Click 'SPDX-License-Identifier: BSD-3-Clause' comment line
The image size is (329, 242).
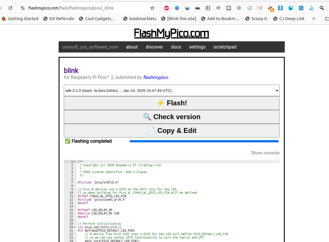pos(115,172)
